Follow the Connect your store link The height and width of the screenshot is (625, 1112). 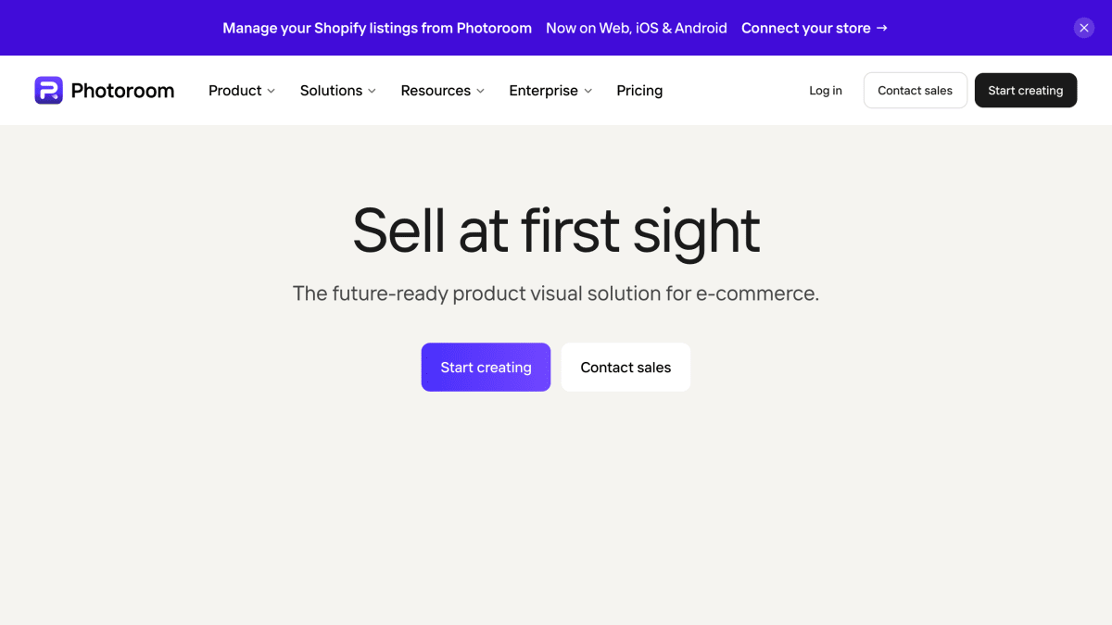coord(815,28)
